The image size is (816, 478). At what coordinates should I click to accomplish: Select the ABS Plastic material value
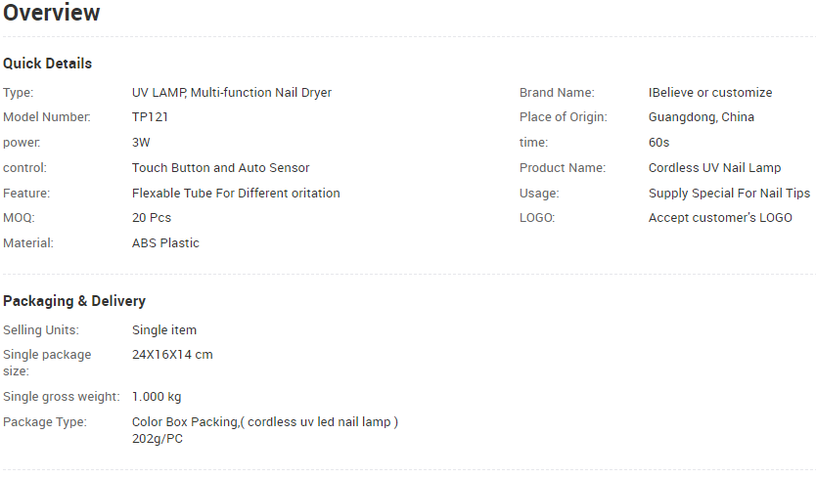[x=165, y=242]
